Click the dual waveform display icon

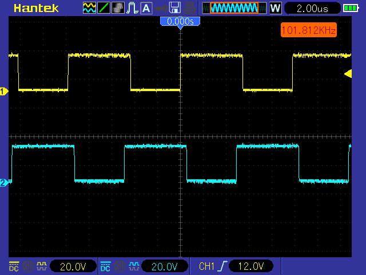coord(90,8)
